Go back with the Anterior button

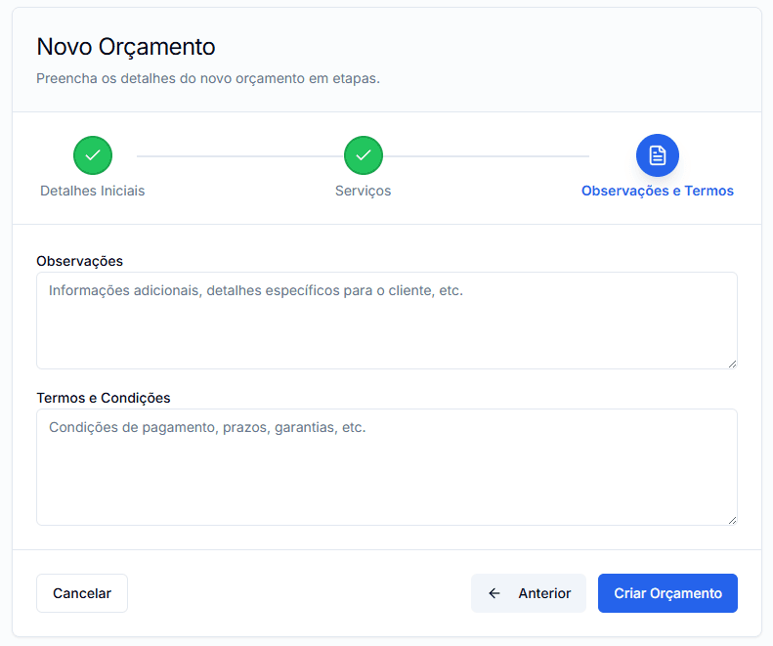[x=529, y=593]
